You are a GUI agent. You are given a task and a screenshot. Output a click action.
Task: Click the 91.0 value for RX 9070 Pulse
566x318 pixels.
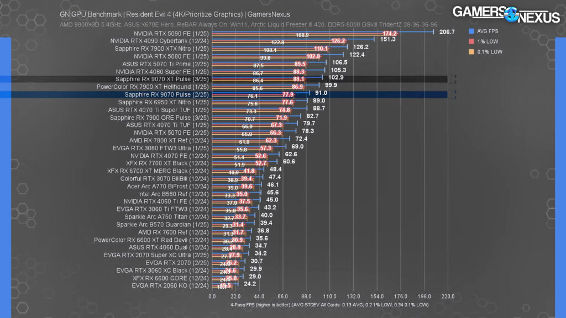click(x=321, y=93)
